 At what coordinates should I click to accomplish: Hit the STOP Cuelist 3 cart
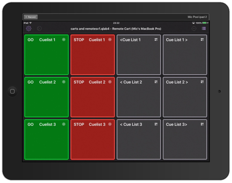pos(93,139)
